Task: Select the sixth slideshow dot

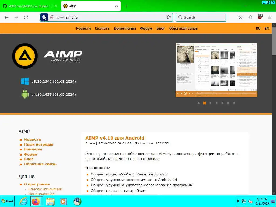Action: coord(228,103)
